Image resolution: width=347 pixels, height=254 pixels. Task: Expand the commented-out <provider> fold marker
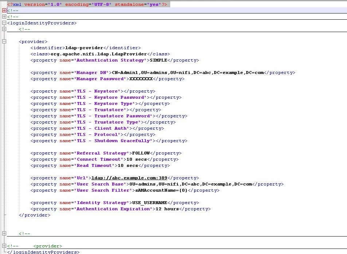pyautogui.click(x=4, y=246)
